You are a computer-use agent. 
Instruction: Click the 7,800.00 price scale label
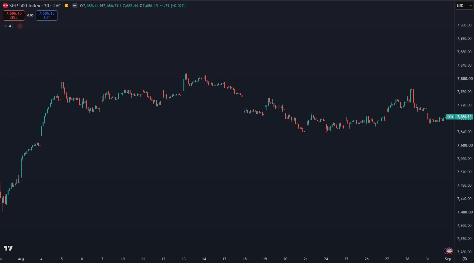tap(464, 78)
